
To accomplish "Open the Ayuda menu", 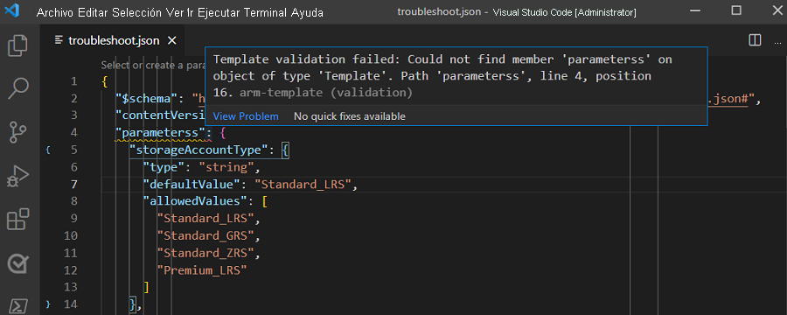I will (x=307, y=12).
